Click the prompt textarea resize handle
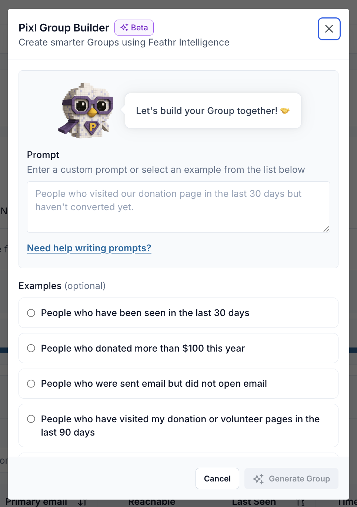The image size is (357, 507). click(x=326, y=229)
